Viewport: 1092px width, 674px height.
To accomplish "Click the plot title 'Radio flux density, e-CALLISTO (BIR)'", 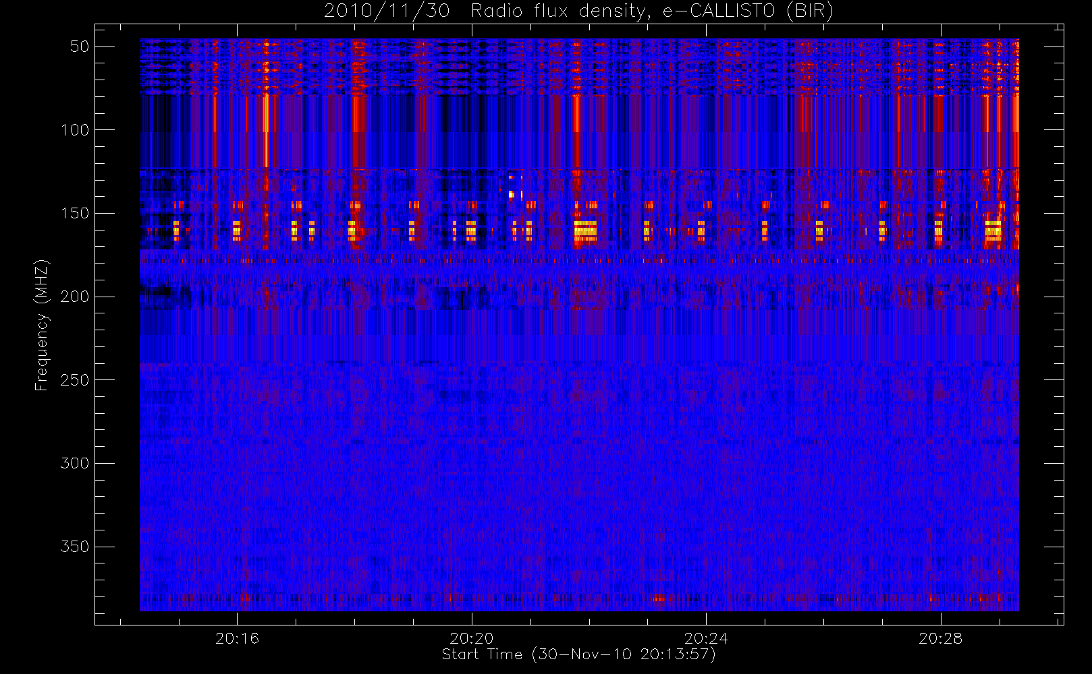I will pos(652,11).
